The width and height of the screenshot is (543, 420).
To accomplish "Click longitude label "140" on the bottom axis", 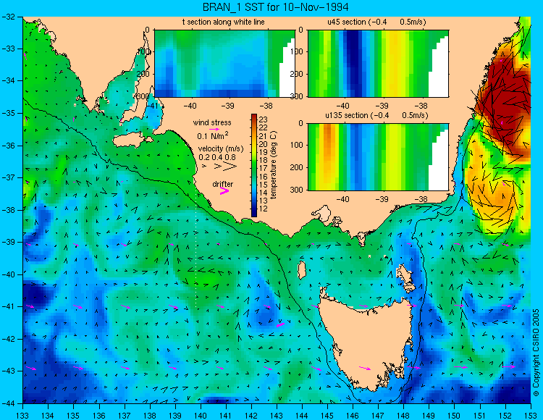I will (x=200, y=416).
